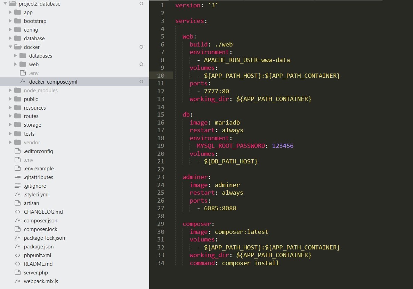The width and height of the screenshot is (413, 289).
Task: Click the artisan file icon
Action: (18, 203)
